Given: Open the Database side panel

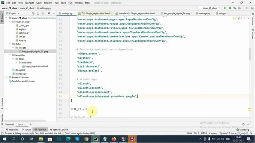Looking at the screenshot, I should (253, 19).
